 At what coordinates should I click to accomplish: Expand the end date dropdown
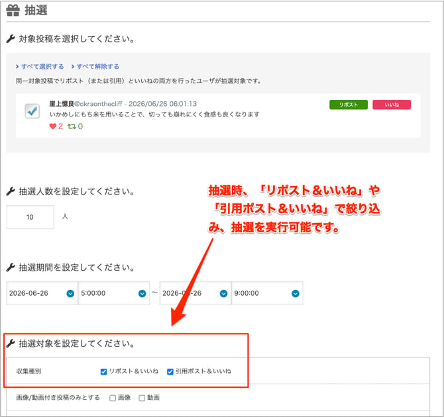tap(195, 293)
